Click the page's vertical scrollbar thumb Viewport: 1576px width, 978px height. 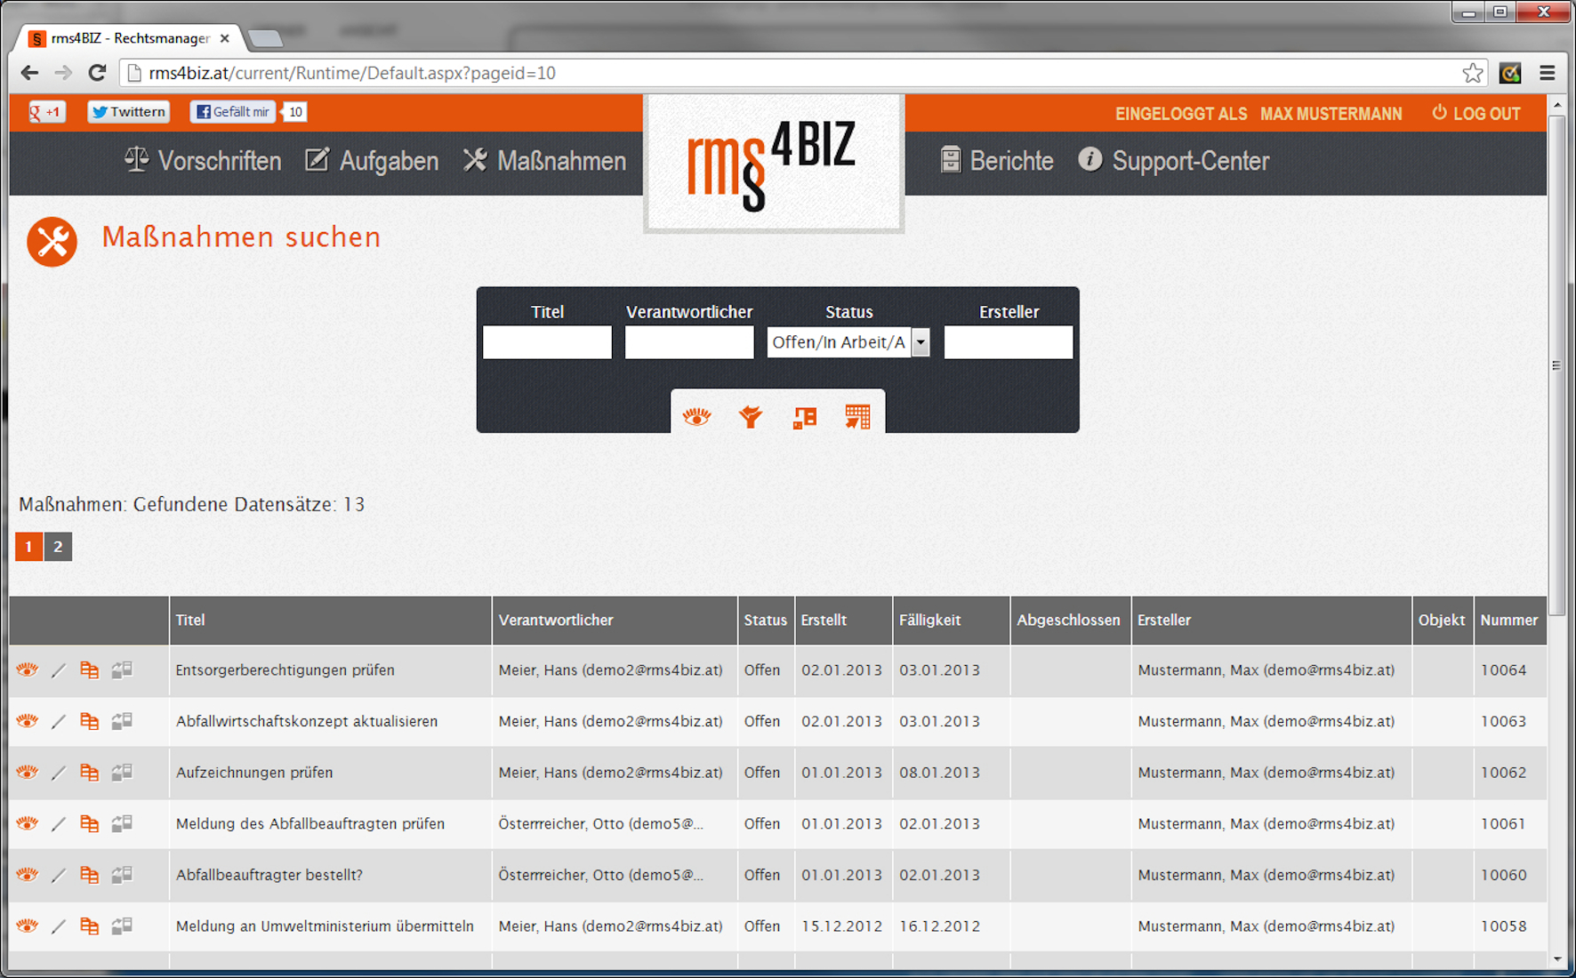click(x=1556, y=365)
